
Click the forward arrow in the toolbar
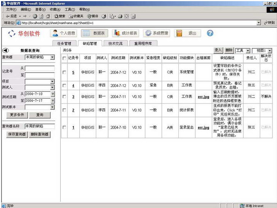pos(25,16)
